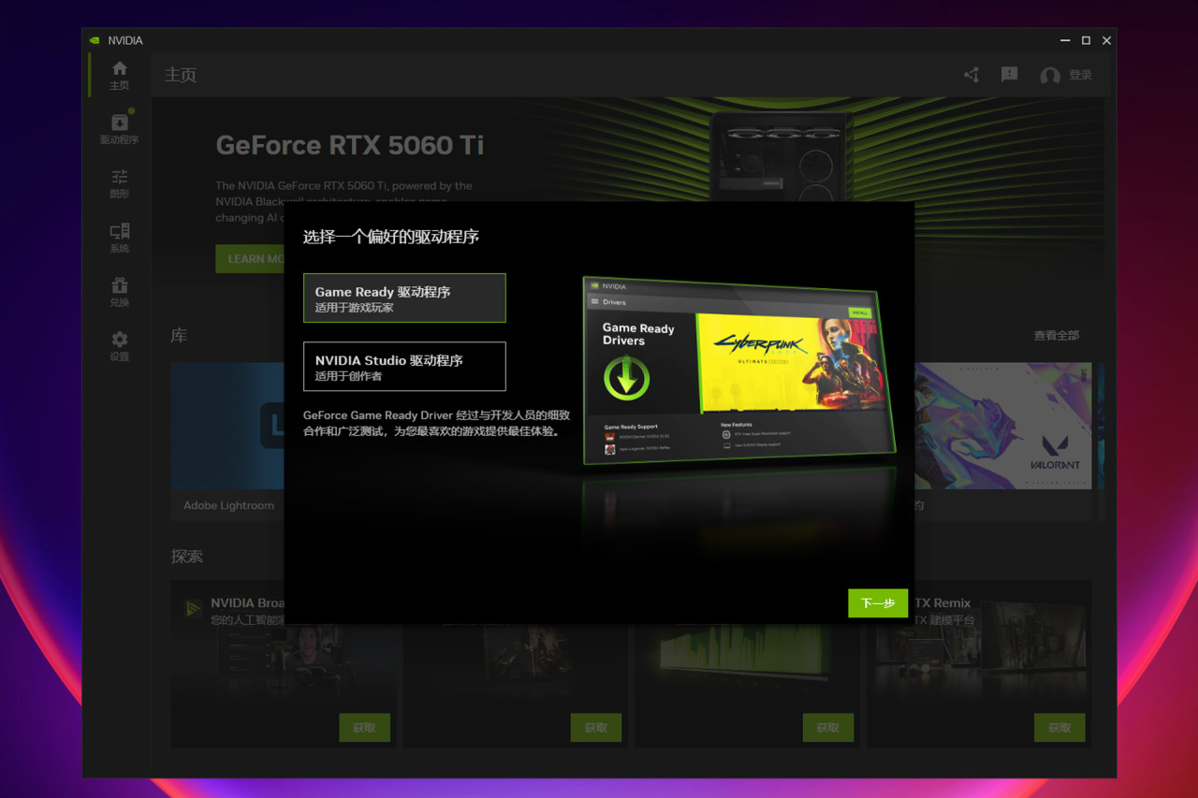Click the 探索 section heading
This screenshot has height=798, width=1198.
(186, 556)
